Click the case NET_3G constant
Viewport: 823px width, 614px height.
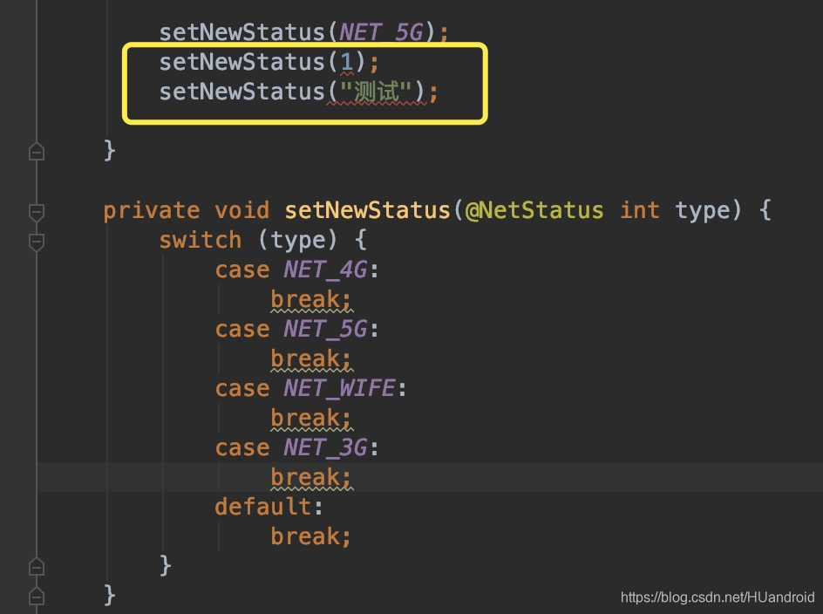coord(325,448)
